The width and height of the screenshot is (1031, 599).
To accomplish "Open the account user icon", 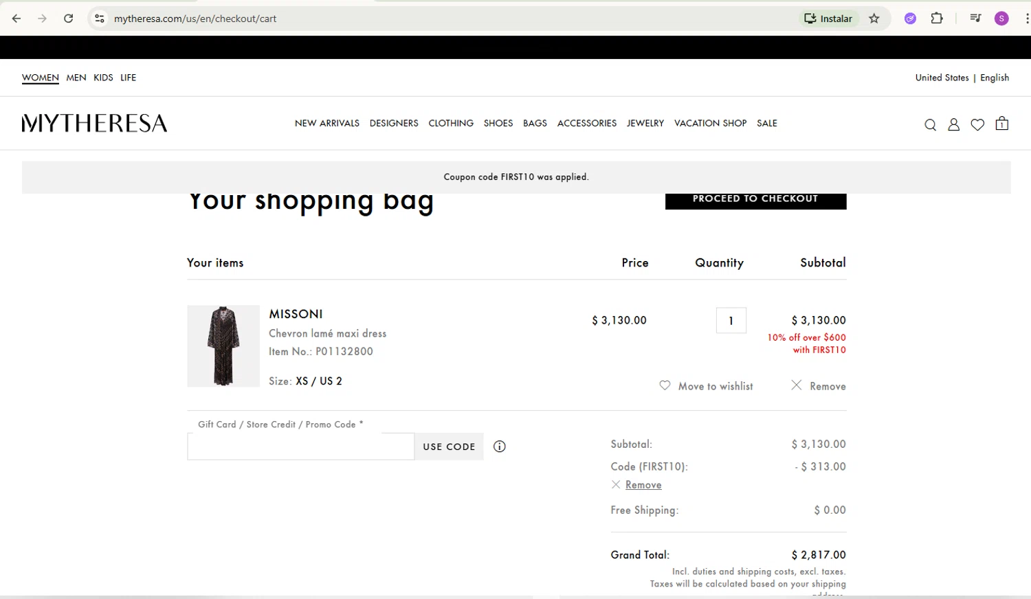I will point(953,124).
